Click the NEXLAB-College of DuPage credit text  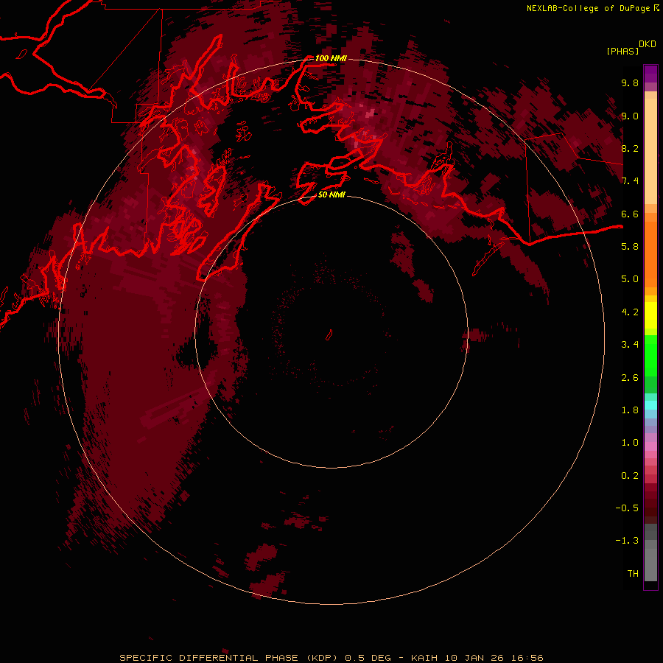point(588,8)
